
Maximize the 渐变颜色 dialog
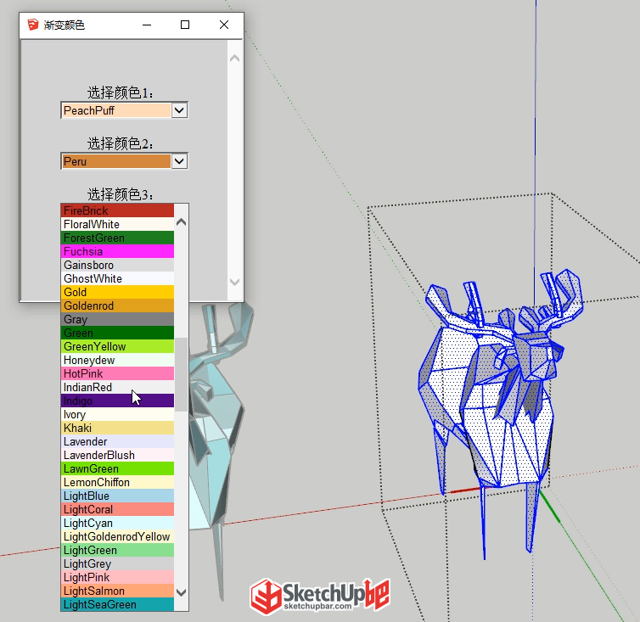185,25
